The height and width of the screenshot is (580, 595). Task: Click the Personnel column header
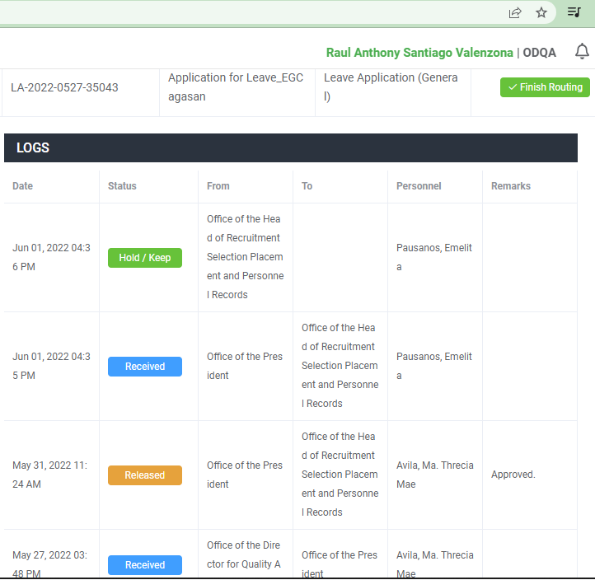tap(419, 186)
